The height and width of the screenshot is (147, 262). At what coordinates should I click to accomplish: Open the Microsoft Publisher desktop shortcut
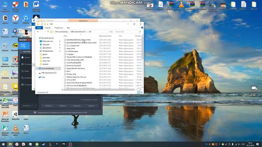tap(5, 130)
